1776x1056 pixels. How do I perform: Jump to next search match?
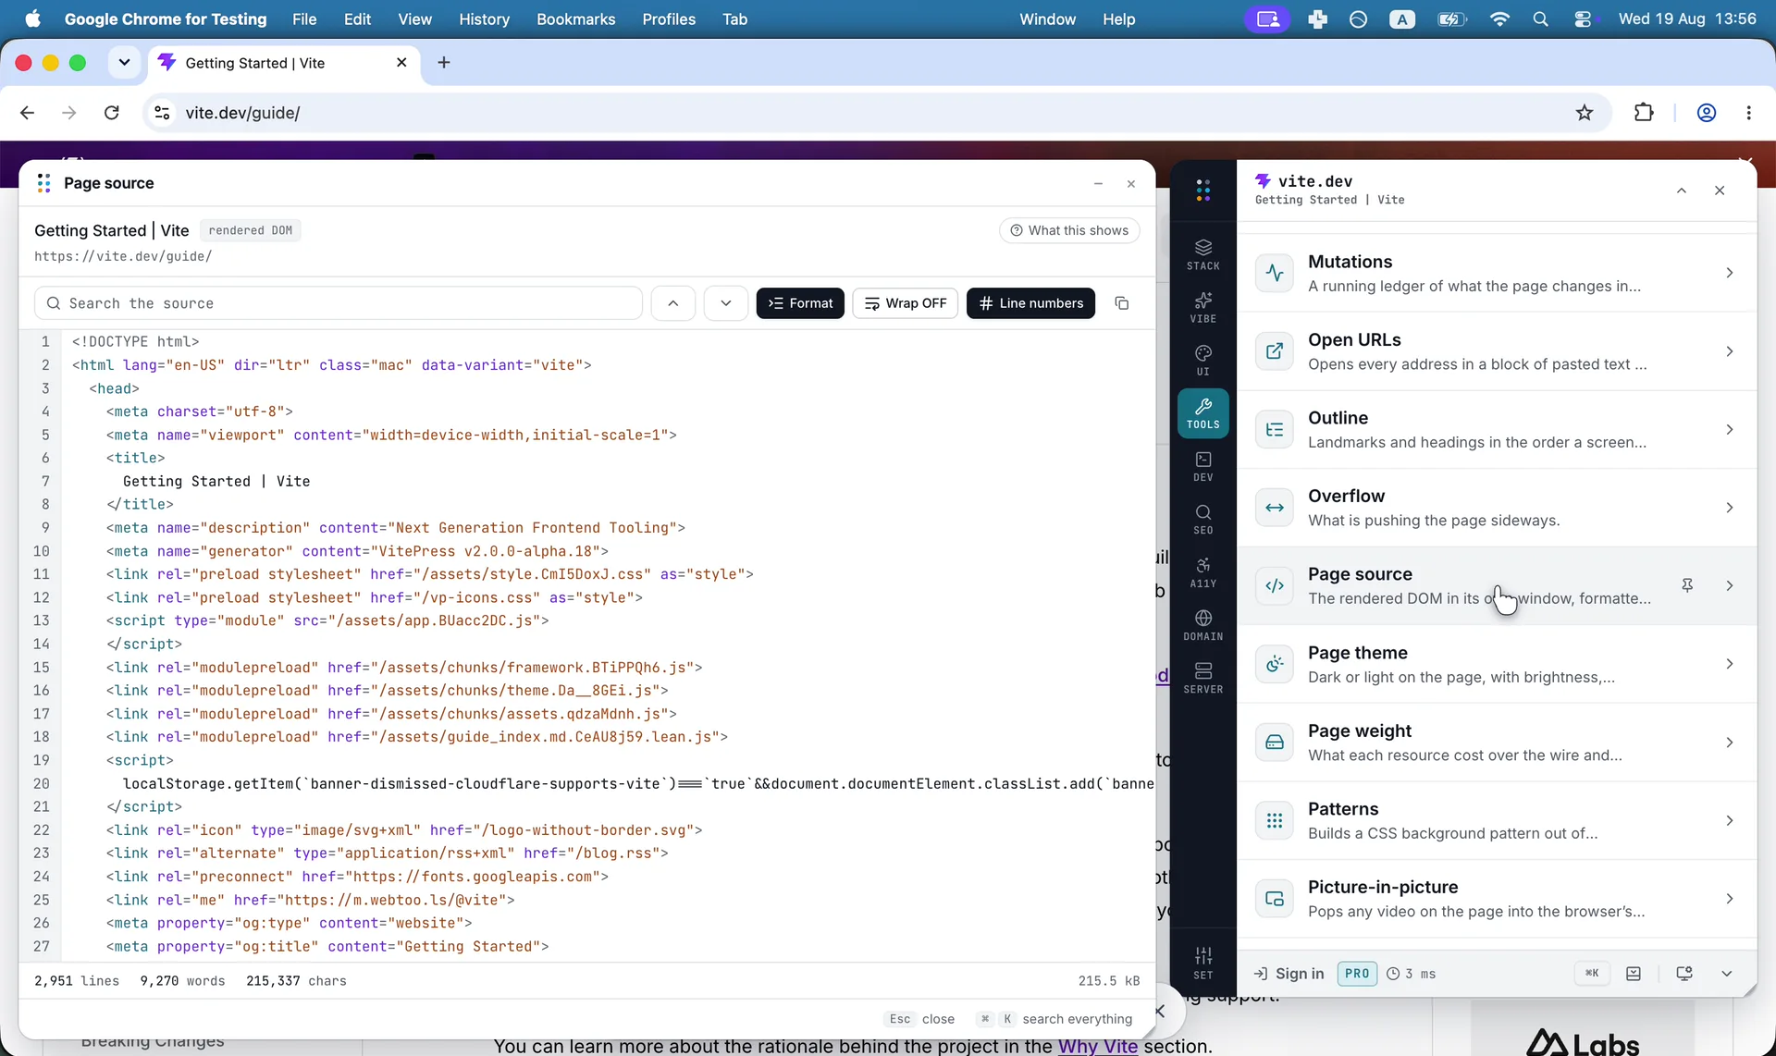(725, 303)
